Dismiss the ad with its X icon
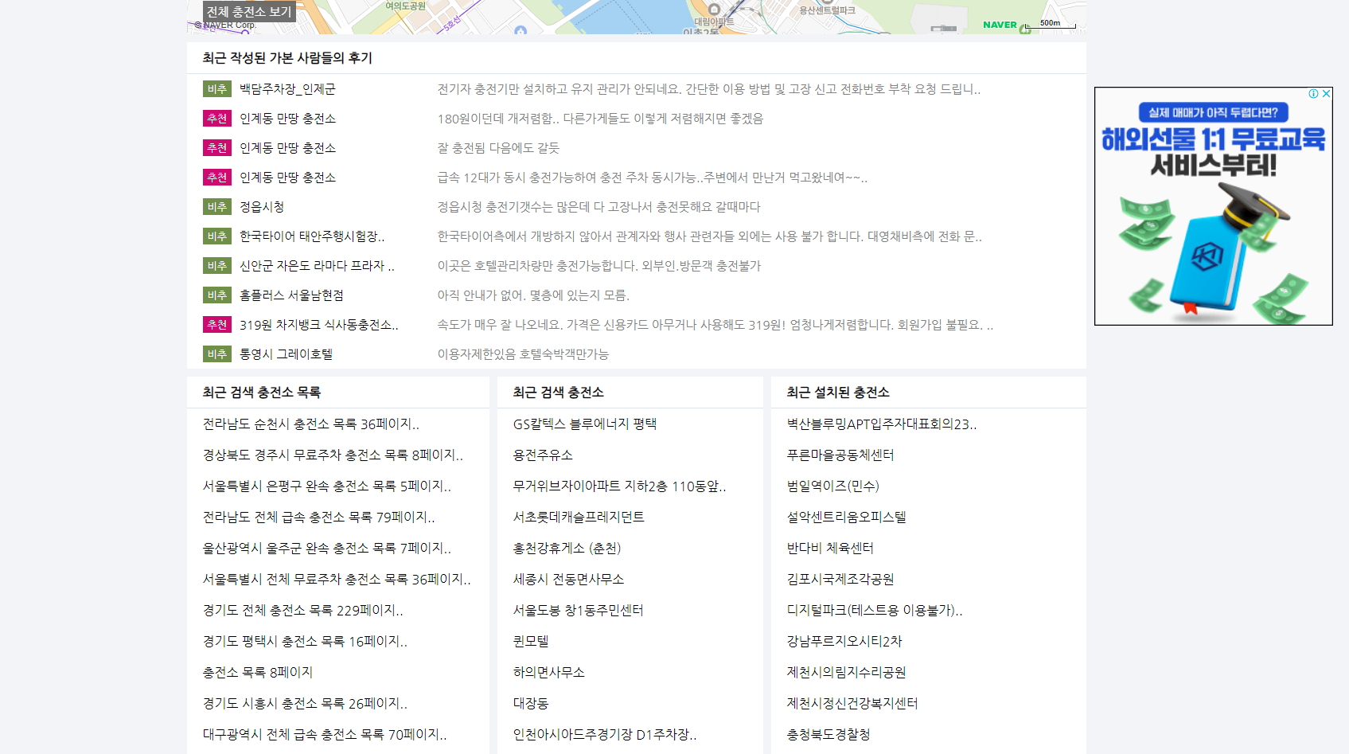 pos(1326,93)
